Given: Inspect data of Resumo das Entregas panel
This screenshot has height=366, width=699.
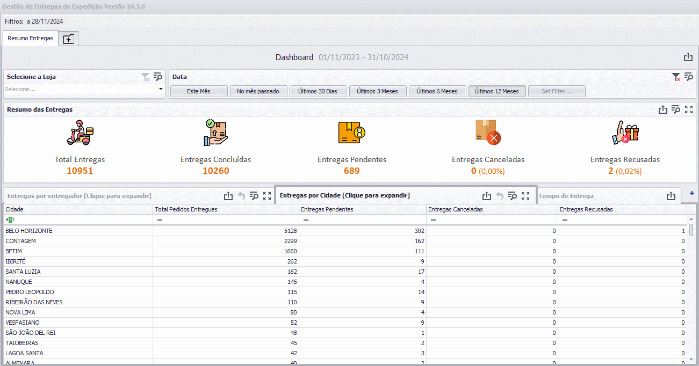Looking at the screenshot, I should pyautogui.click(x=676, y=109).
